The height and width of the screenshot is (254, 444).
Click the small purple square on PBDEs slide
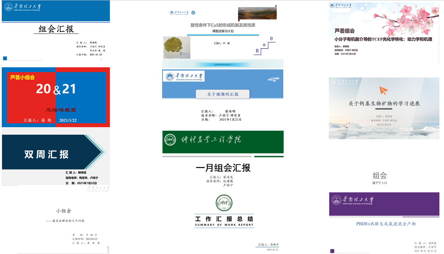[332, 251]
